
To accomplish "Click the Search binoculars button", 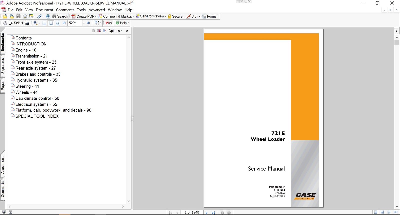I will coord(60,16).
